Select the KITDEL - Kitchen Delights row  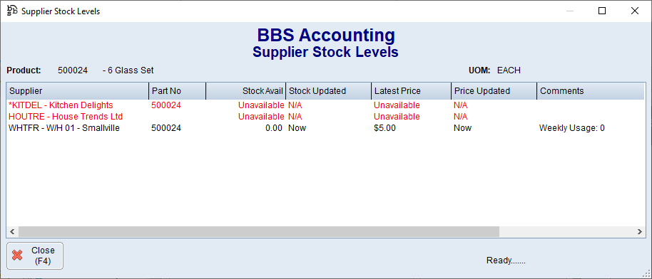pyautogui.click(x=325, y=105)
